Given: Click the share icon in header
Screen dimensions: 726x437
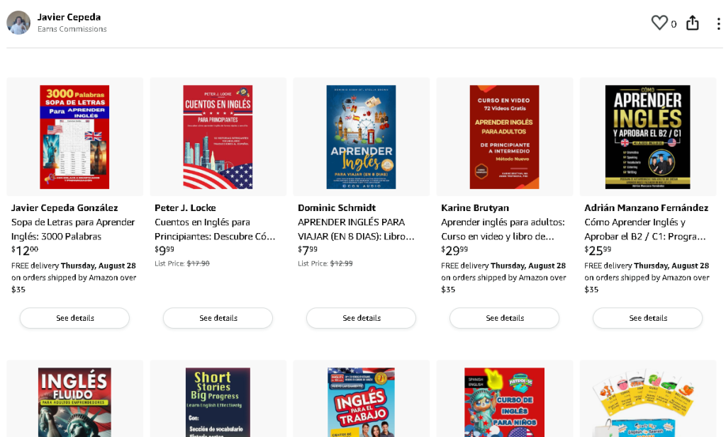Looking at the screenshot, I should (x=693, y=23).
